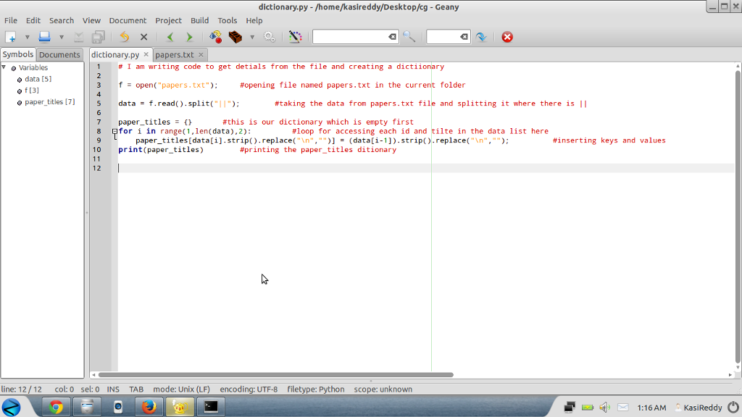This screenshot has width=742, height=417.
Task: Click the magnifier Find icon
Action: 409,37
